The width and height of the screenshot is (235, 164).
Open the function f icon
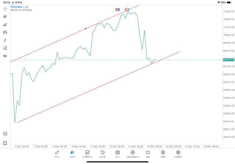pos(5,40)
